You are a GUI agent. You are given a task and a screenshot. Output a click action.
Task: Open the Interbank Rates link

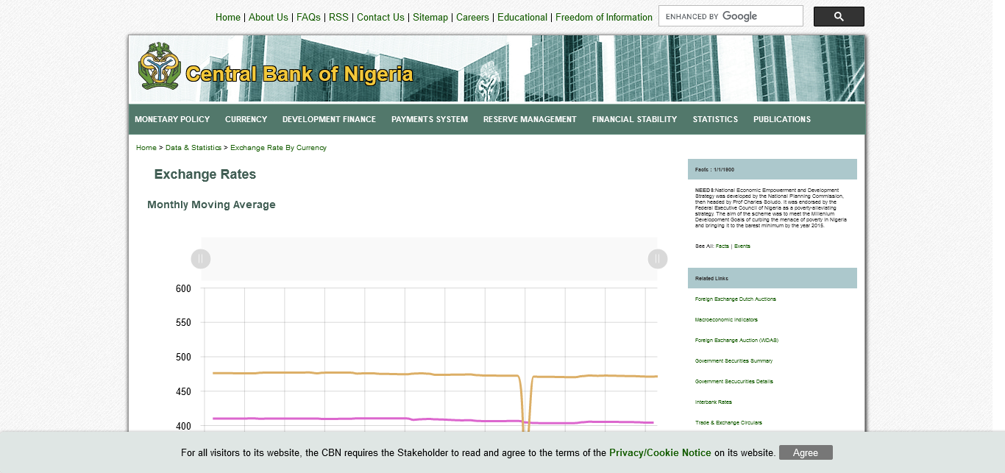(x=713, y=402)
